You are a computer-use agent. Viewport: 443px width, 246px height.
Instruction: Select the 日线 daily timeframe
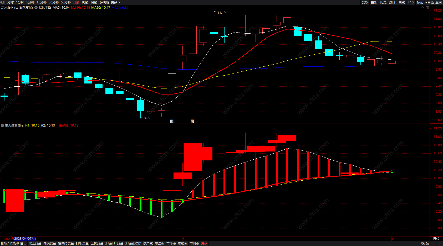[x=76, y=2]
